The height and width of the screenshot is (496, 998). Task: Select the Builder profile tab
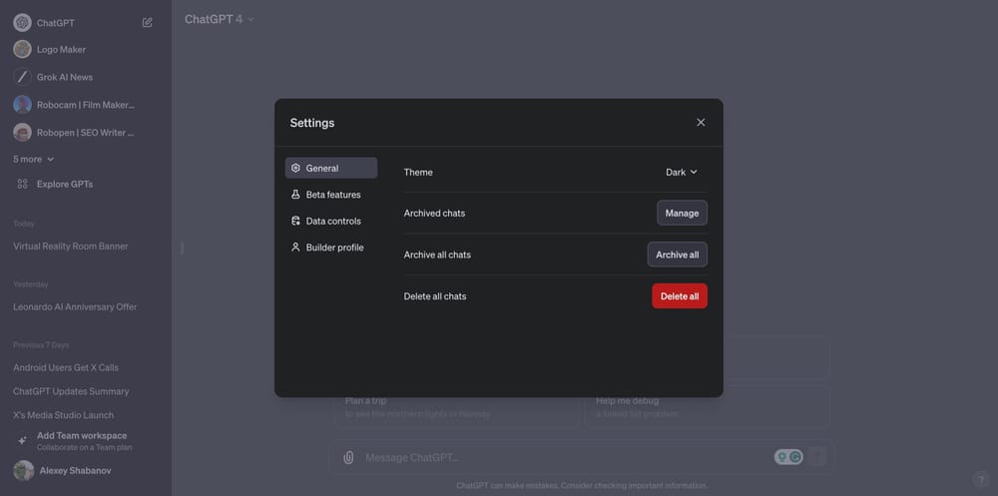point(333,248)
